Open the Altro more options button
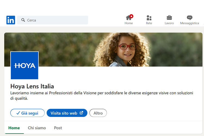Viewport: 204px width, 136px height. click(x=98, y=113)
